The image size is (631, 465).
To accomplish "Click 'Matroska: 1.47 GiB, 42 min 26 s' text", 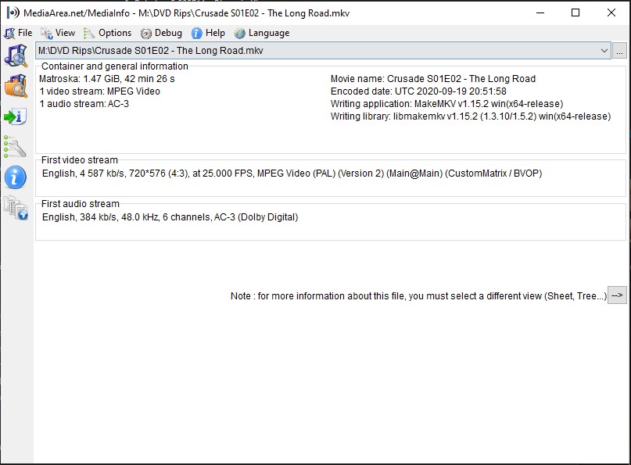I will tap(107, 79).
